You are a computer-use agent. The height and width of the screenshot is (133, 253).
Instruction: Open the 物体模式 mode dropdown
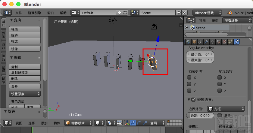pos(78,123)
